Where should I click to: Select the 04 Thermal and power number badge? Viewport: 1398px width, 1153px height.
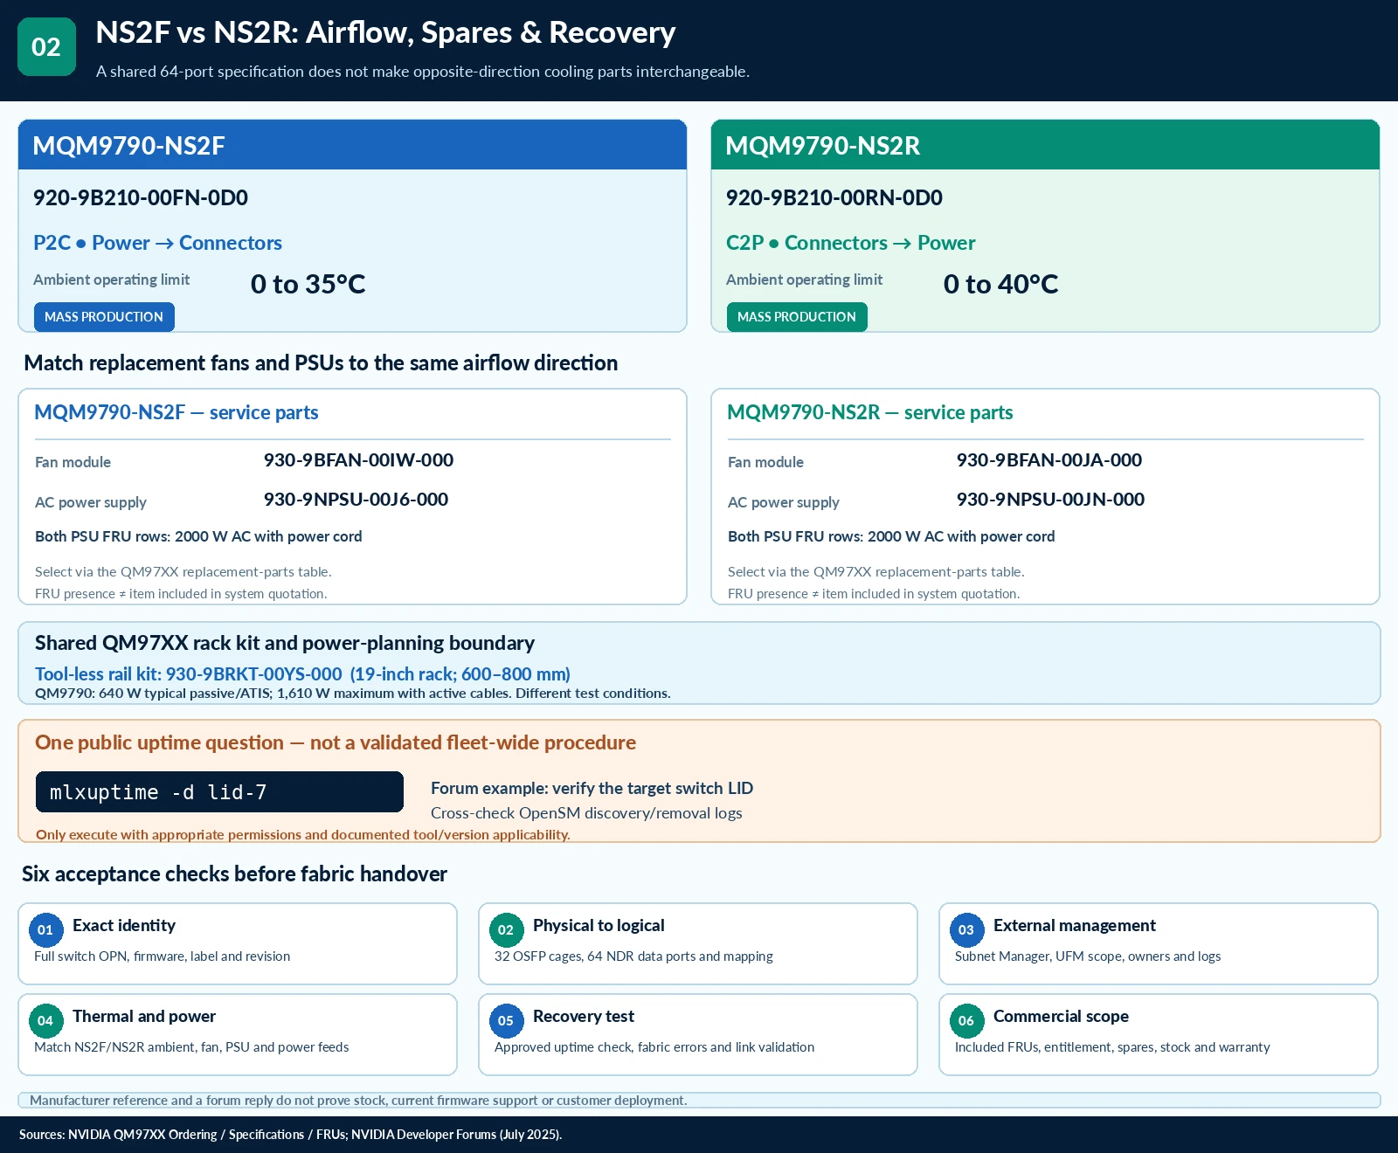tap(45, 1021)
